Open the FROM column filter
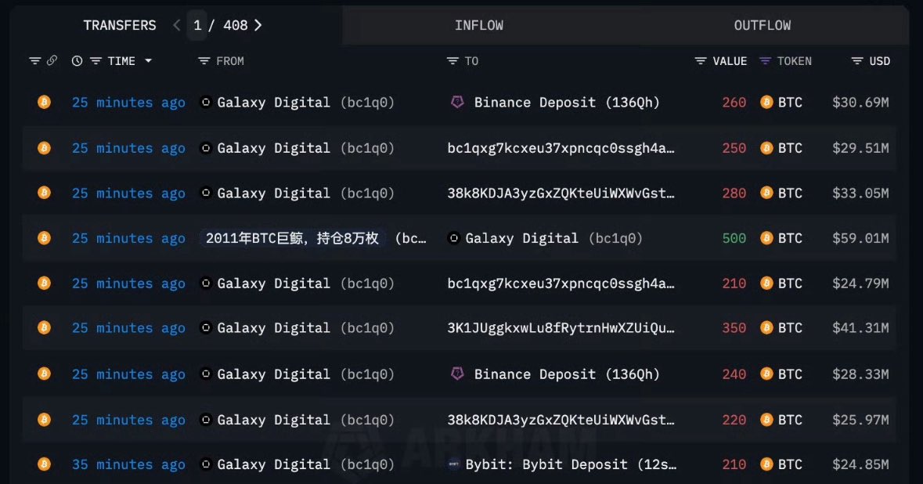 tap(204, 61)
